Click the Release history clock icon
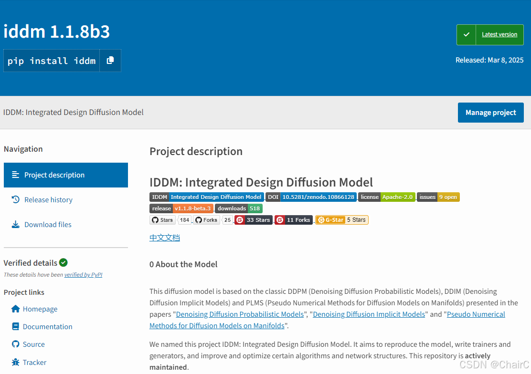Image resolution: width=531 pixels, height=374 pixels. [x=16, y=199]
